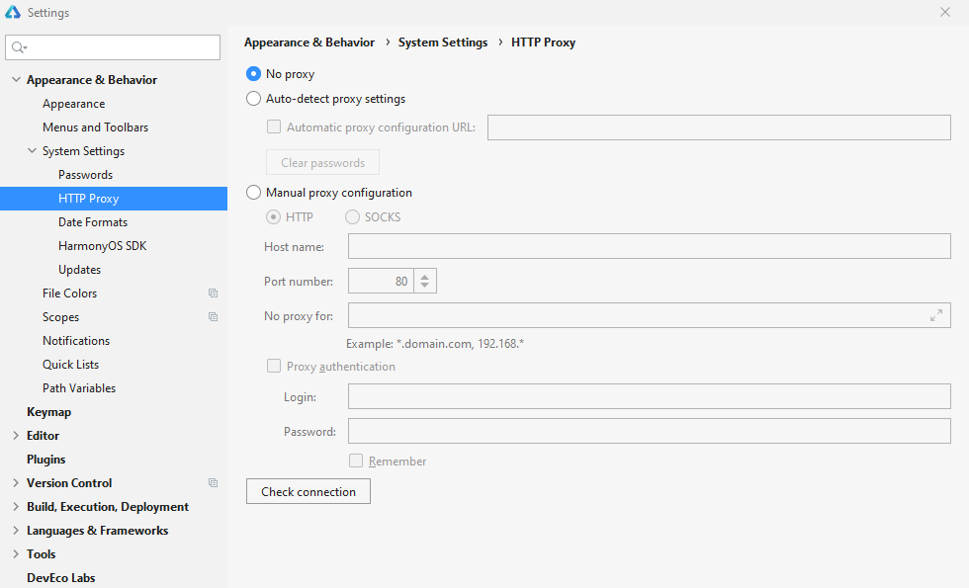Close the Settings dialog window

point(944,12)
